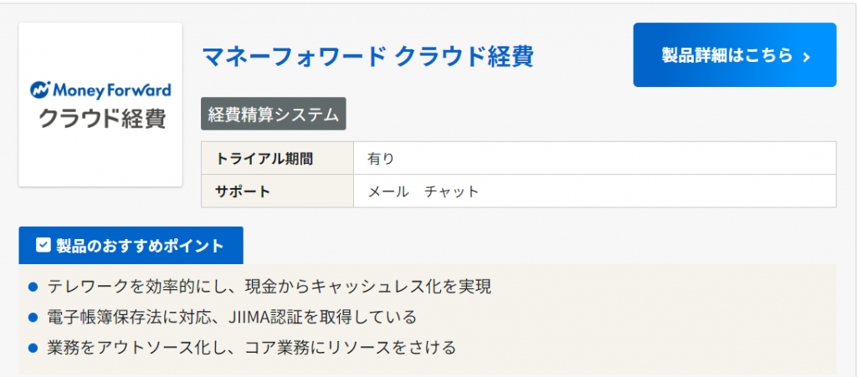Click the chevron arrow on 製品詳細はこちら
Screen dimensions: 857x377
coord(807,56)
